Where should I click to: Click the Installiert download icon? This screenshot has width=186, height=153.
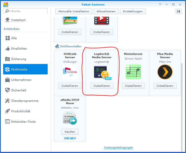coord(7,20)
